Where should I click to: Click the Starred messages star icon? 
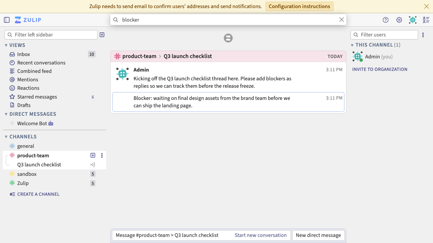[x=12, y=97]
